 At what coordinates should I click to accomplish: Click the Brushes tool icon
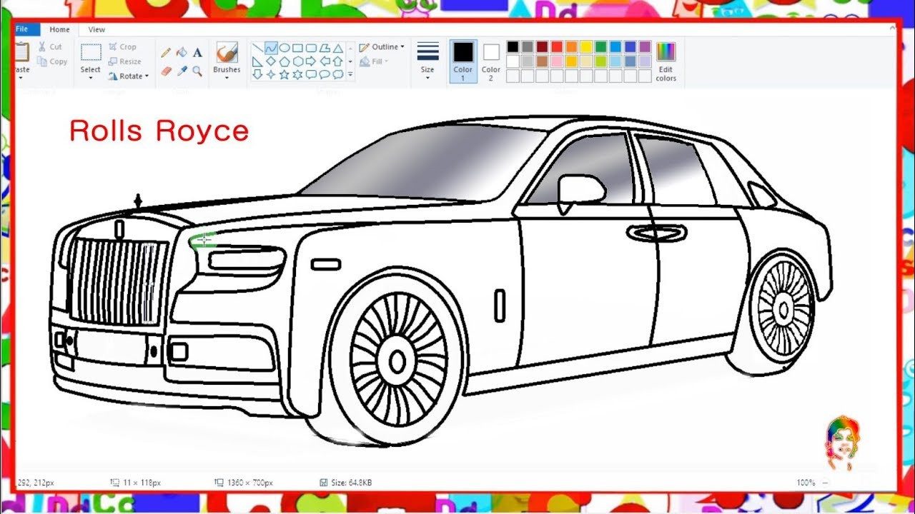[227, 52]
